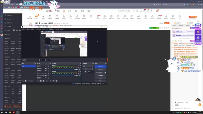The image size is (203, 114).
Task: Select the highlighted 场景 scene row
Action: click(29, 66)
